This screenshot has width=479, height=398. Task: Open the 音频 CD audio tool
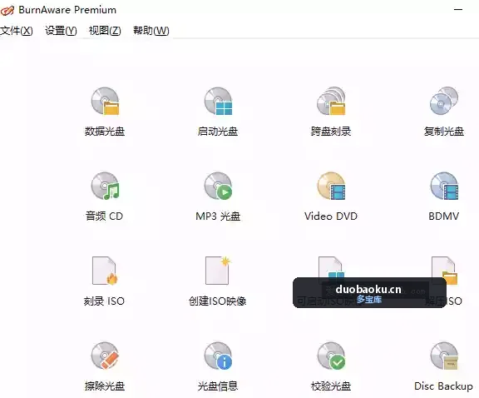coord(105,197)
